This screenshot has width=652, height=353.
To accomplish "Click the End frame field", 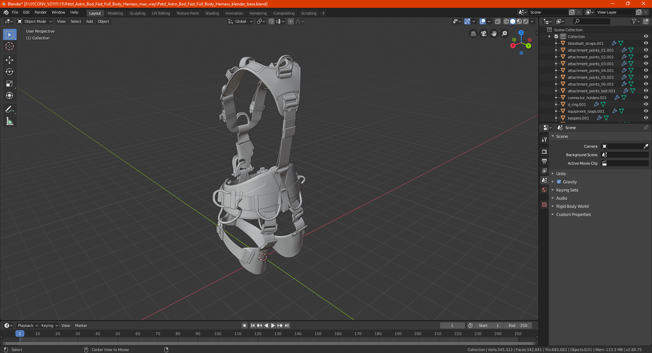I will click(518, 326).
